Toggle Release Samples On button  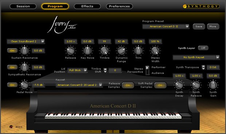tap(128, 85)
